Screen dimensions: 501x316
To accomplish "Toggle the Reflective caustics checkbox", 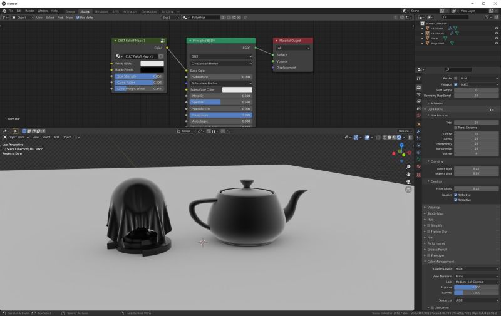I will tap(456, 195).
